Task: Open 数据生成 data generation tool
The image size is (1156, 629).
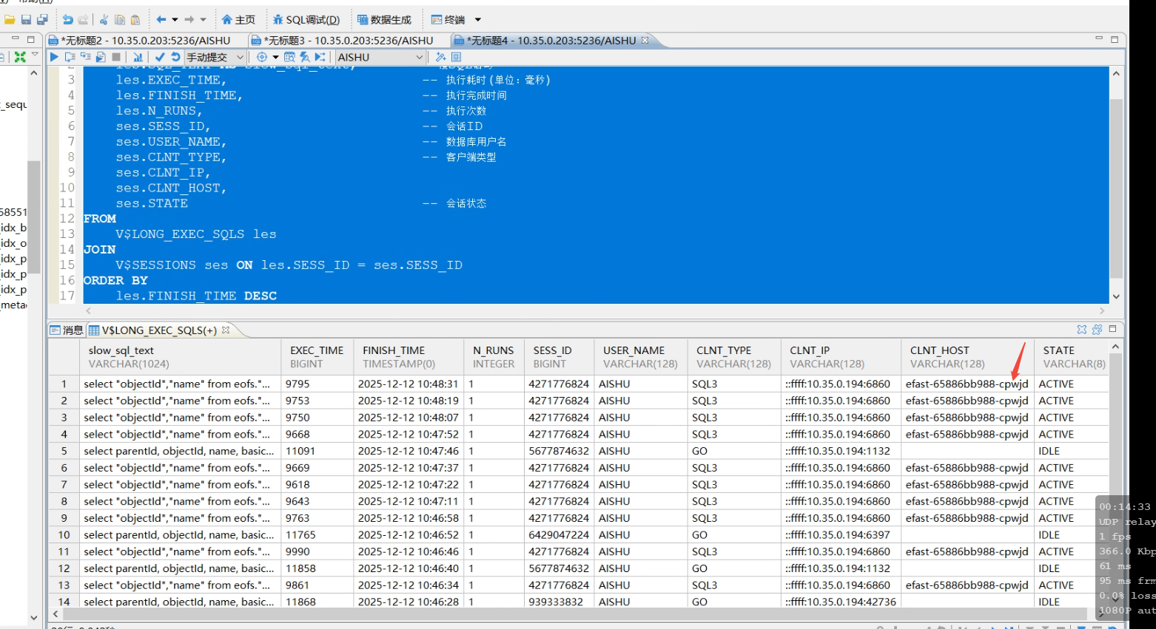Action: pyautogui.click(x=384, y=20)
